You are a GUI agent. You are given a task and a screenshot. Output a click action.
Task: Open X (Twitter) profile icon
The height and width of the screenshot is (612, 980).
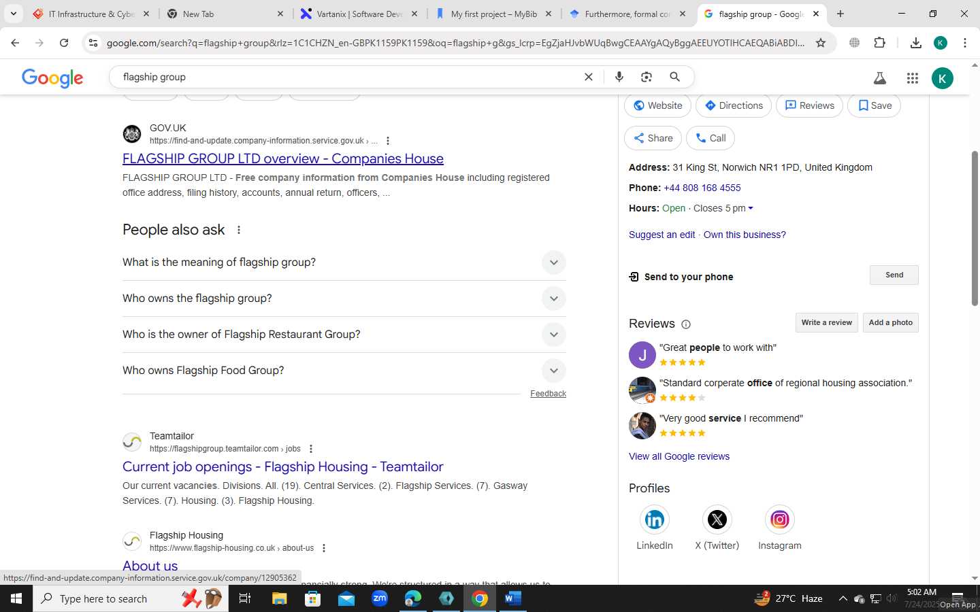click(x=717, y=520)
